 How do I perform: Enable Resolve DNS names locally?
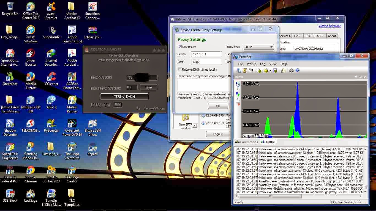[180, 70]
